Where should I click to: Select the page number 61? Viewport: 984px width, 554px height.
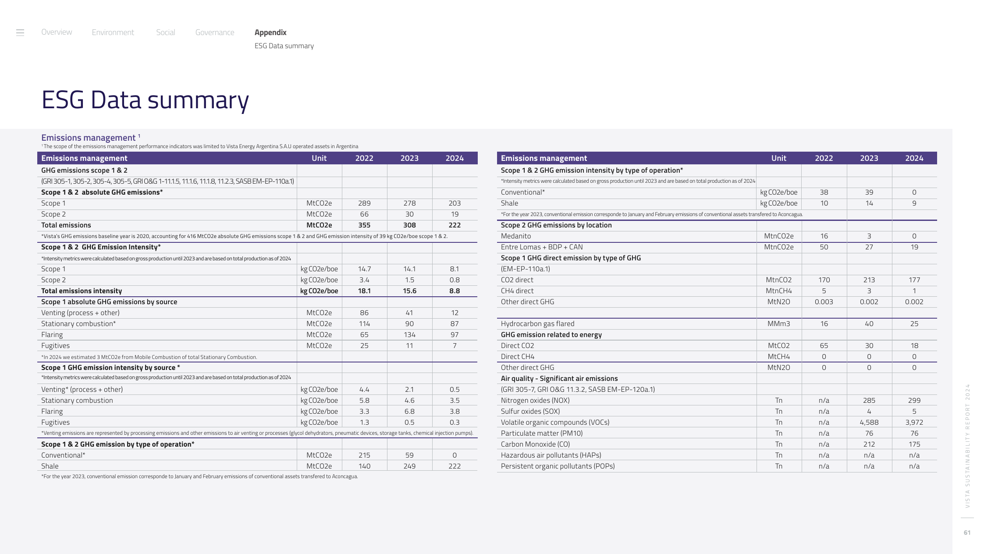coord(967,533)
